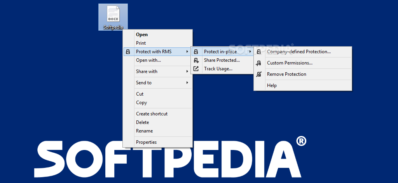Open Properties from the context menu
Viewport: 398px width, 183px height.
(x=158, y=142)
